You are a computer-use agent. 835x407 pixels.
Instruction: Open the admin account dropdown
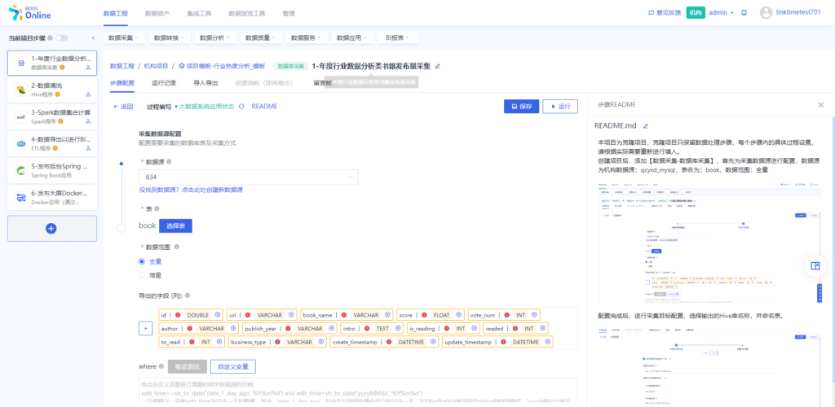[721, 13]
